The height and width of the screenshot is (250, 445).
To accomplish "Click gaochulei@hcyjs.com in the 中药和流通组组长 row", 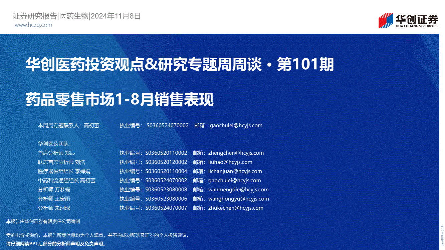I will pyautogui.click(x=235, y=180).
